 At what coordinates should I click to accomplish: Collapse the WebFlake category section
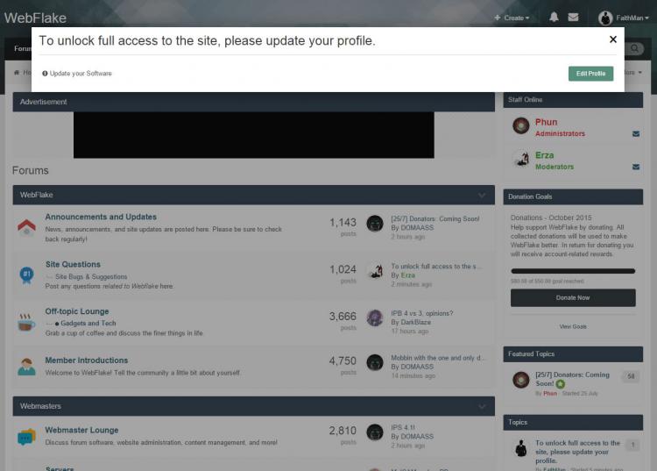tap(482, 195)
